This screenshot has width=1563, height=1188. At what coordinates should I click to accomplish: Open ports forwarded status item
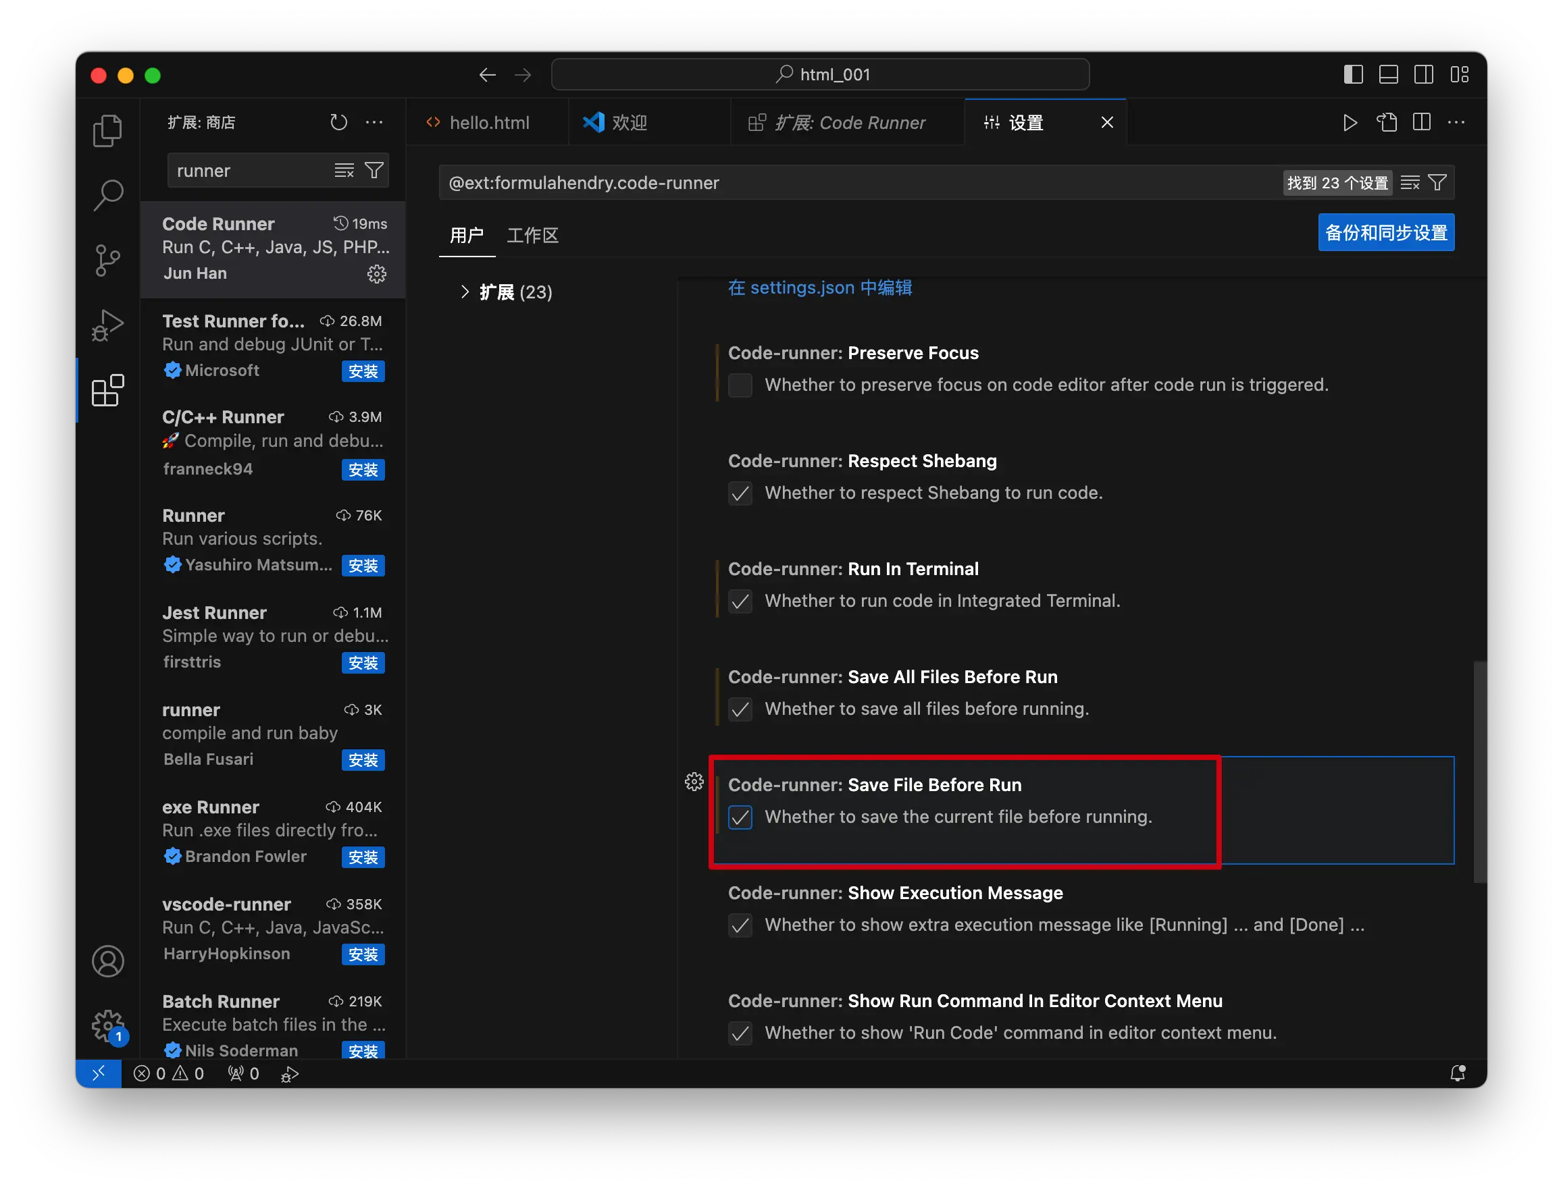(x=242, y=1073)
